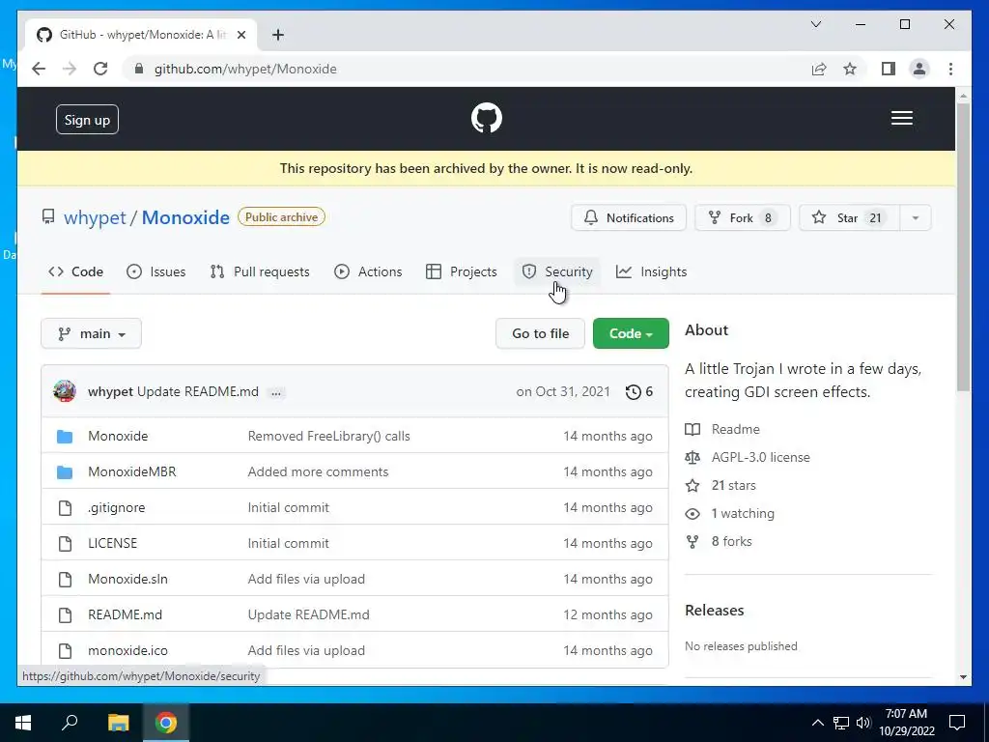
Task: Star the Monoxide repository
Action: point(849,217)
